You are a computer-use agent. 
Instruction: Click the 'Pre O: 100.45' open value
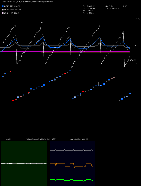coord(89,6)
